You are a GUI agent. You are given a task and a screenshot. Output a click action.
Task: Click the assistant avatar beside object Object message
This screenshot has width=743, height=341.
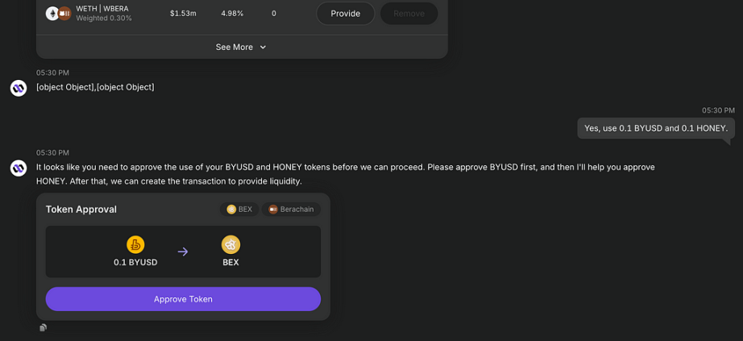(19, 88)
